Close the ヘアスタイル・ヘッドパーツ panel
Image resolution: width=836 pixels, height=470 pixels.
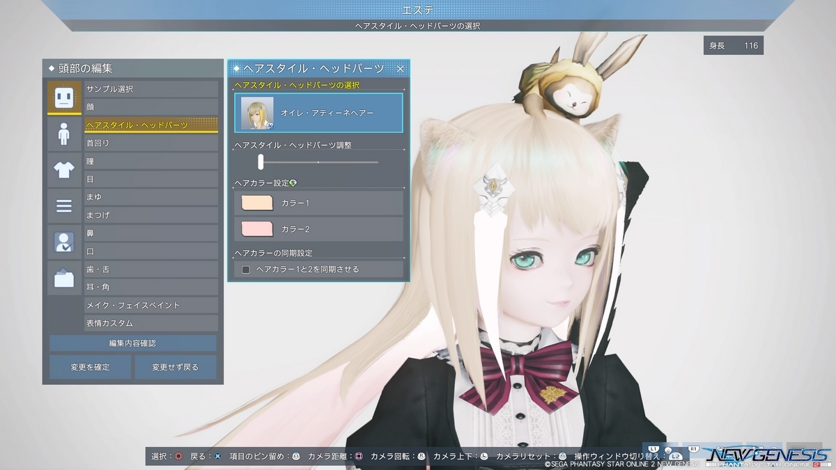coord(401,68)
